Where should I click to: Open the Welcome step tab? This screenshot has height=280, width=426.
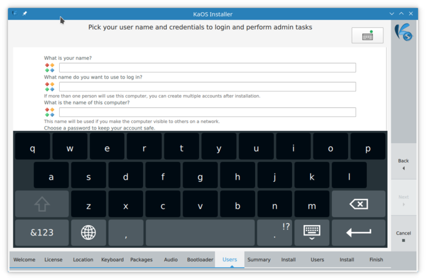pyautogui.click(x=24, y=260)
